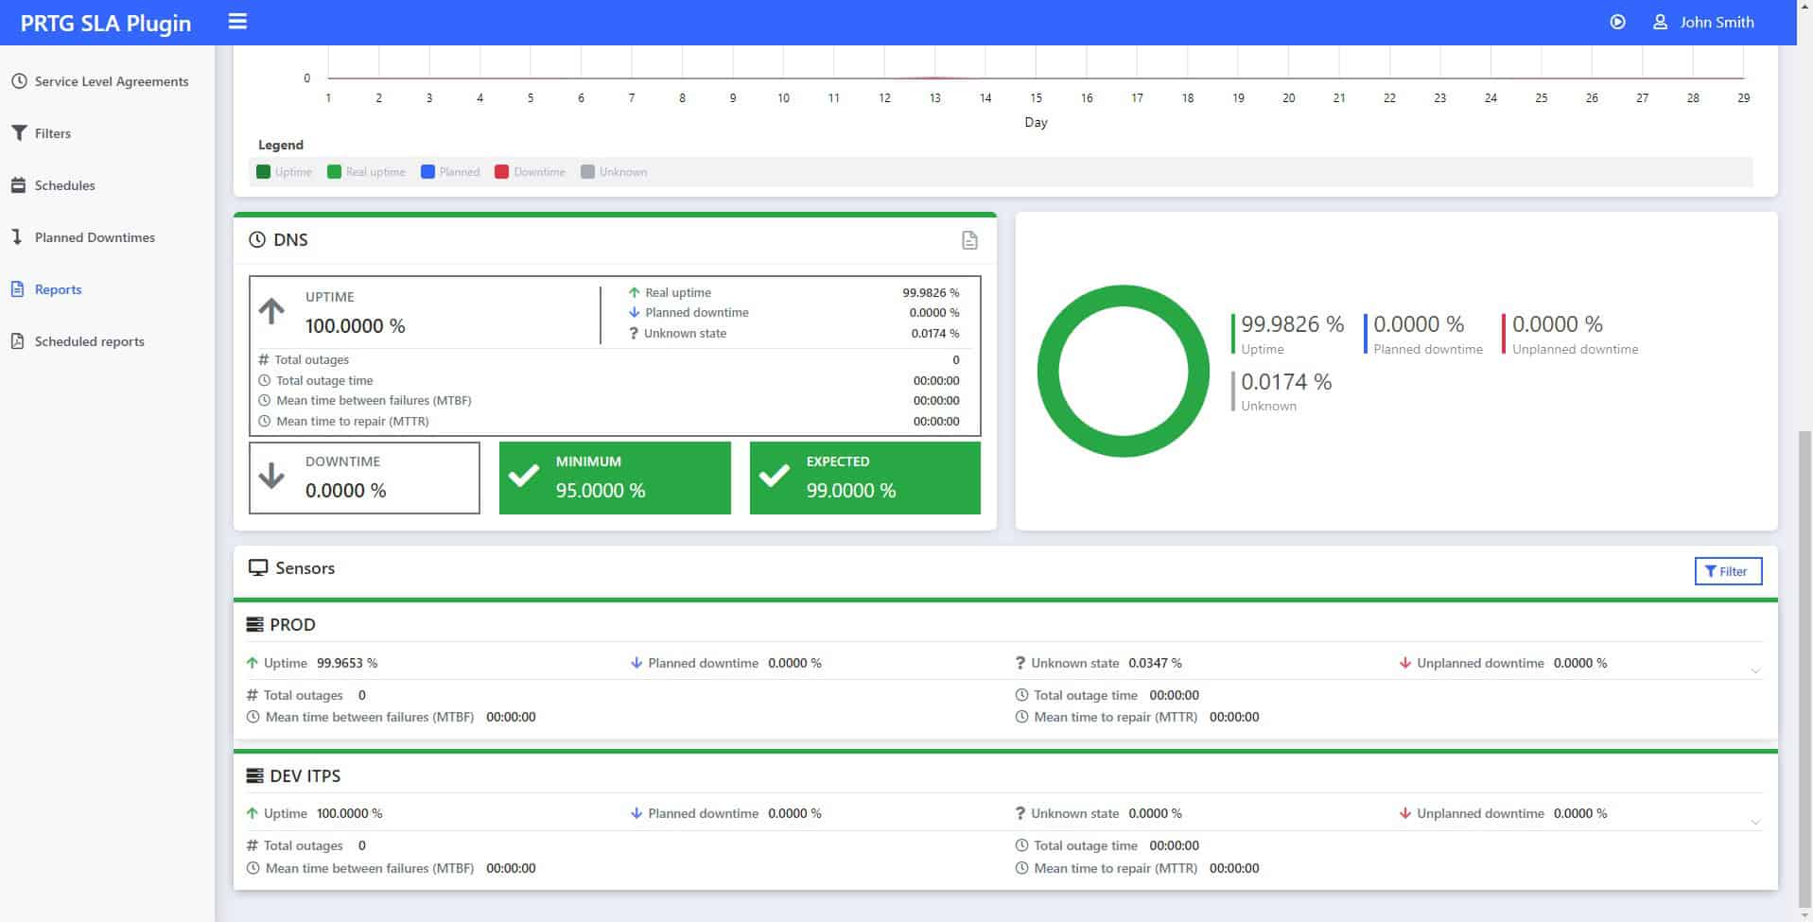Click the clock icon next to DNS title
Image resolution: width=1813 pixels, height=922 pixels.
257,240
